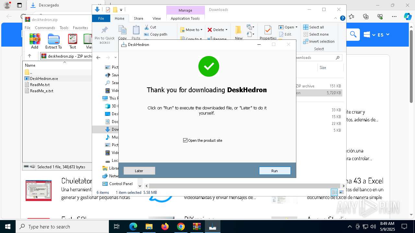Go up one level in WinRAR

click(x=30, y=56)
